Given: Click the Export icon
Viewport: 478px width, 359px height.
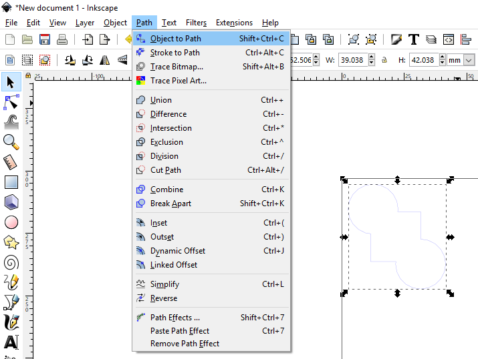Looking at the screenshot, I should [105, 39].
